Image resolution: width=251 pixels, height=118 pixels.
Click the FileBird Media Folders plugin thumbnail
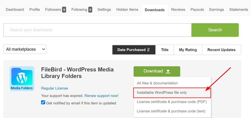pos(22,79)
